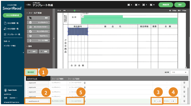Collapse the 整列 section
191x106 pixels.
pyautogui.click(x=29, y=46)
